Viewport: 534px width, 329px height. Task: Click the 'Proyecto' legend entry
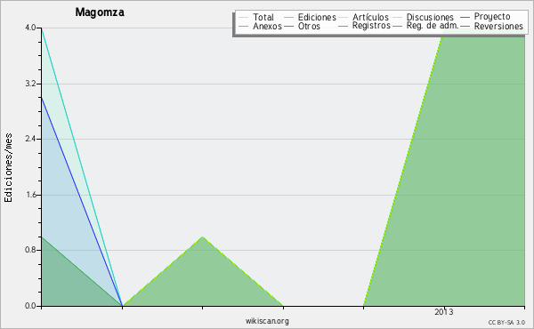[x=492, y=17]
